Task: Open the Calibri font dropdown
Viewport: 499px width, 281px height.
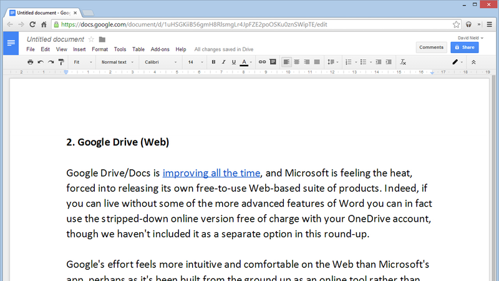Action: pyautogui.click(x=160, y=62)
